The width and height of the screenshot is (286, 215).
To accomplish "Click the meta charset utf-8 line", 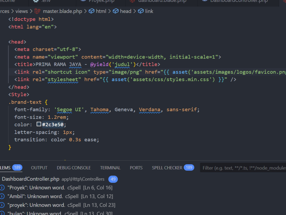I will (47, 49).
